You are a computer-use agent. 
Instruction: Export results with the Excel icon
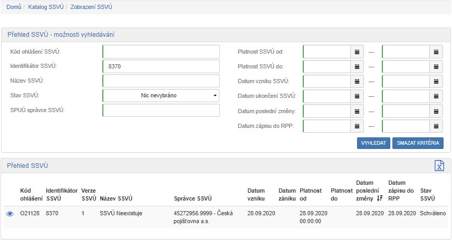[439, 165]
